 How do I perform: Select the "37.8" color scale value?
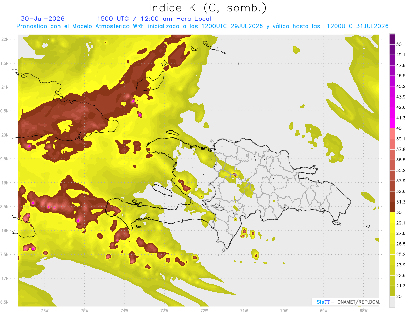pyautogui.click(x=401, y=149)
